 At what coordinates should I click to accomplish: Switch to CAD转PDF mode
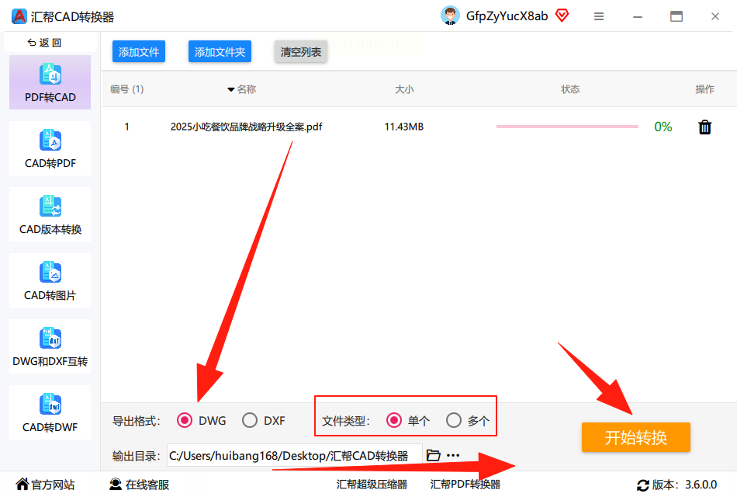point(50,148)
